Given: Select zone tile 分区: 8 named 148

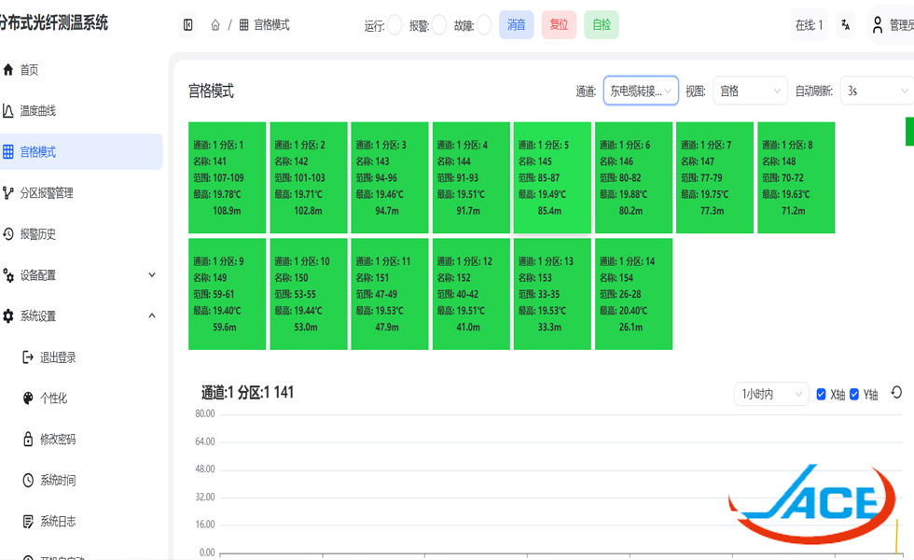Looking at the screenshot, I should [x=796, y=178].
